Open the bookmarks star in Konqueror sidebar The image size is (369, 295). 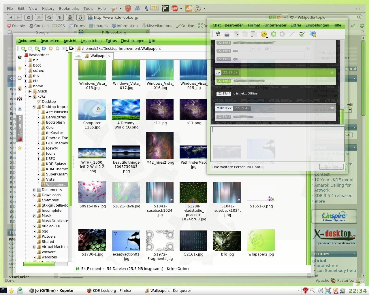(20, 68)
